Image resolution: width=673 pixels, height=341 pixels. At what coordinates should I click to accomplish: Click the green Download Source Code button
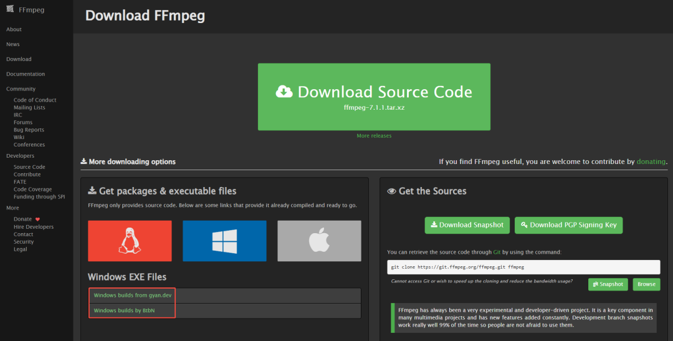(374, 97)
